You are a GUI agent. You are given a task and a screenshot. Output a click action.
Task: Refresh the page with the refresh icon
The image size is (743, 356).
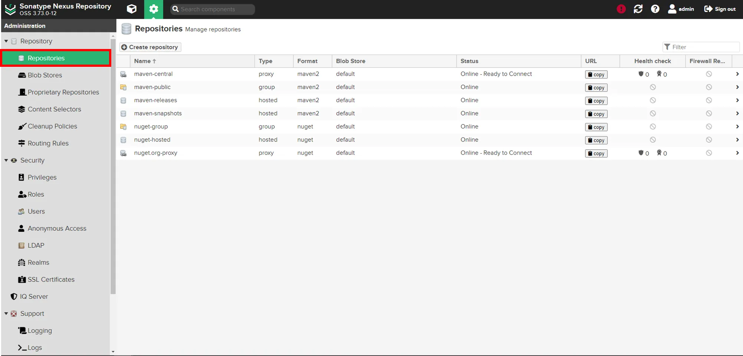pyautogui.click(x=638, y=9)
